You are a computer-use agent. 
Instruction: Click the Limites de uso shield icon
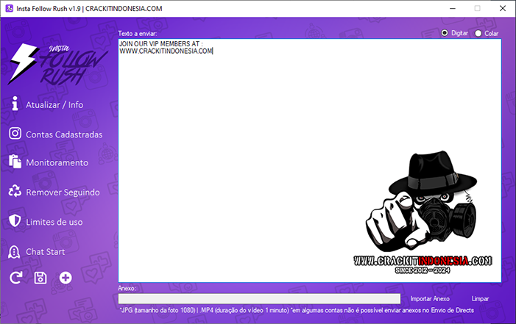15,221
